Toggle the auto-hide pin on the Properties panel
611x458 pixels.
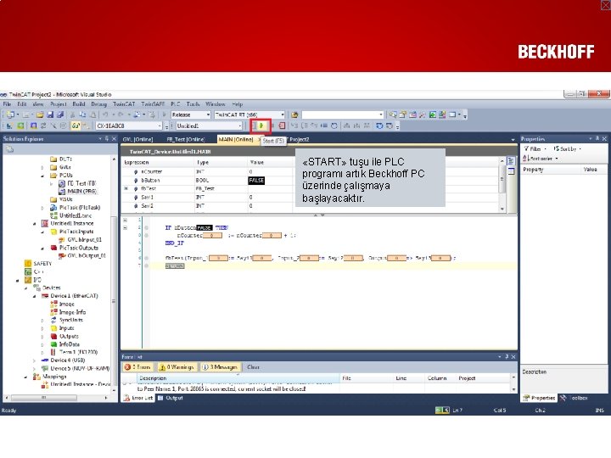coord(597,138)
